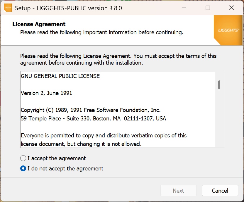244x202 pixels.
Task: Enable the license acceptance option
Action: pos(23,158)
